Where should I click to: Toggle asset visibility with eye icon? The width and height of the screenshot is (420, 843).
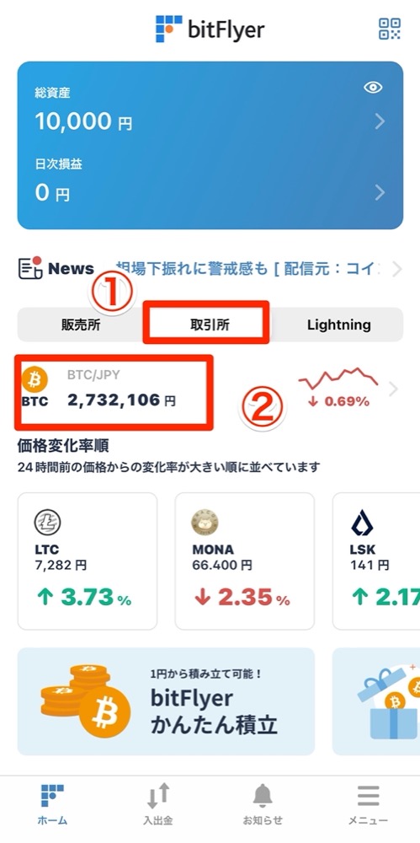(x=373, y=88)
